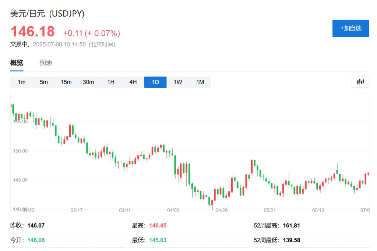Switch chart to 15m interval
This screenshot has width=377, height=251.
[66, 82]
